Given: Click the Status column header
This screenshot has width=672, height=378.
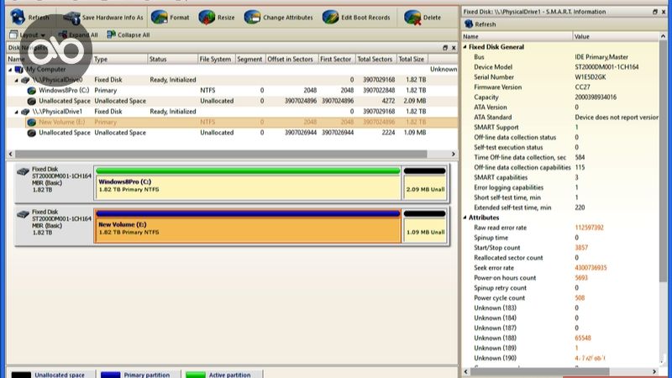Looking at the screenshot, I should [172, 59].
